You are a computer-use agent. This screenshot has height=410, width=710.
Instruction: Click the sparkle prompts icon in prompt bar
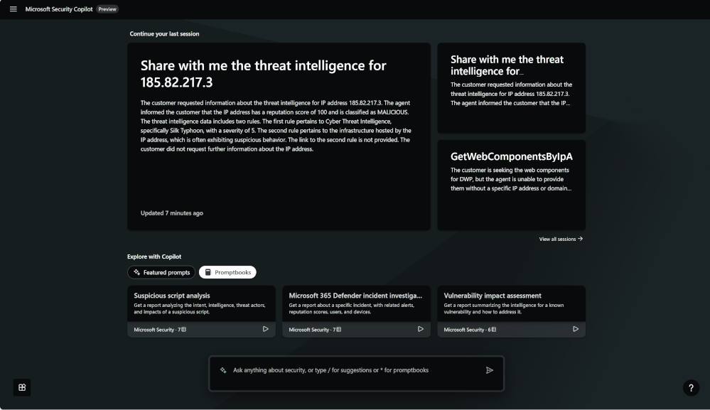(x=222, y=370)
